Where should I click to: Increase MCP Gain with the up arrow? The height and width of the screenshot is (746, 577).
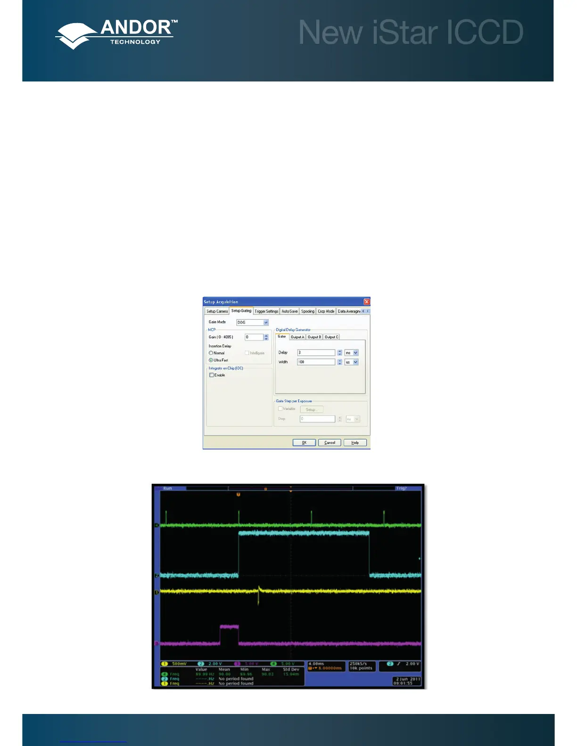[266, 336]
